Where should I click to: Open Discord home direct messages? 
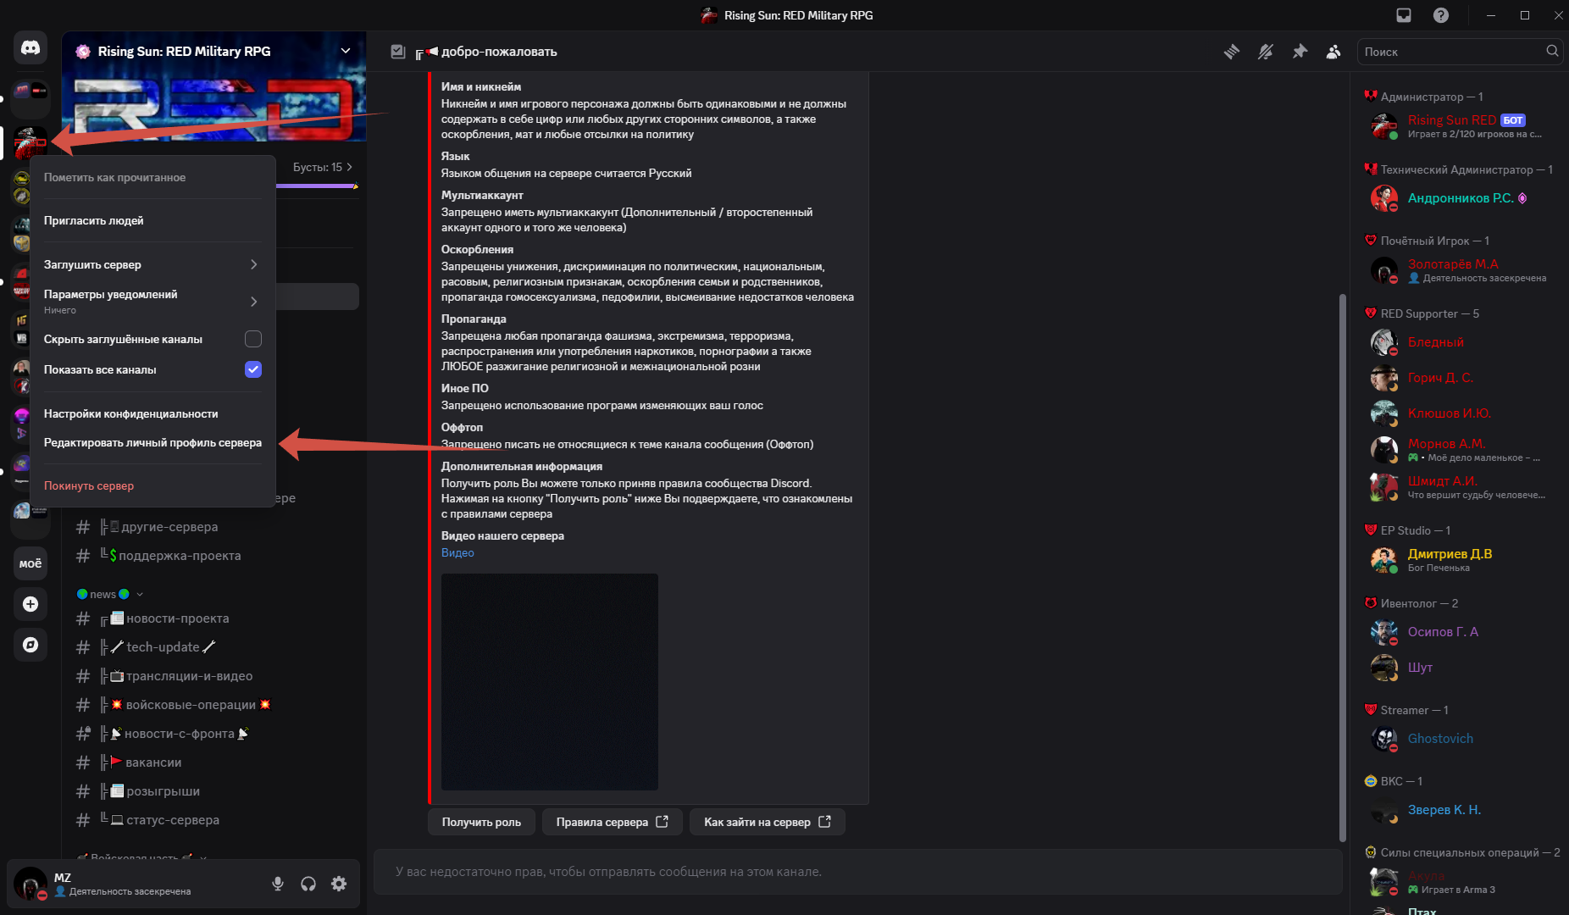tap(30, 48)
